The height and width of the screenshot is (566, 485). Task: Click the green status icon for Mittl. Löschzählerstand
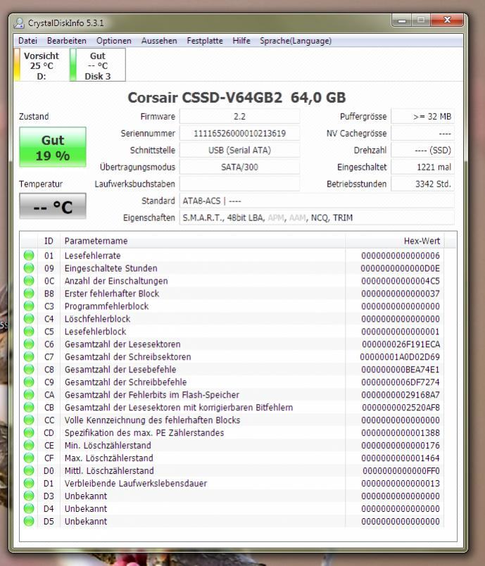(x=29, y=470)
